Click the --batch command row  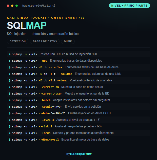78,100
